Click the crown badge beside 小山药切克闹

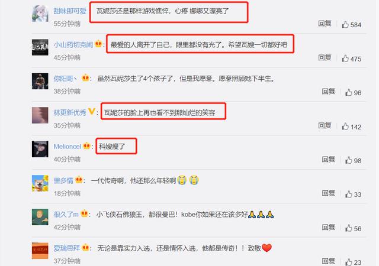98,44
